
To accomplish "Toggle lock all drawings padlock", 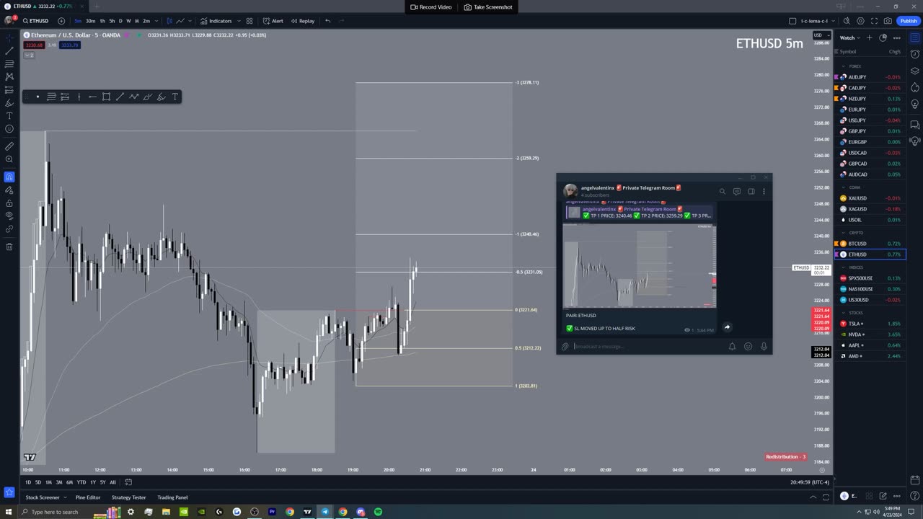I will tap(9, 203).
